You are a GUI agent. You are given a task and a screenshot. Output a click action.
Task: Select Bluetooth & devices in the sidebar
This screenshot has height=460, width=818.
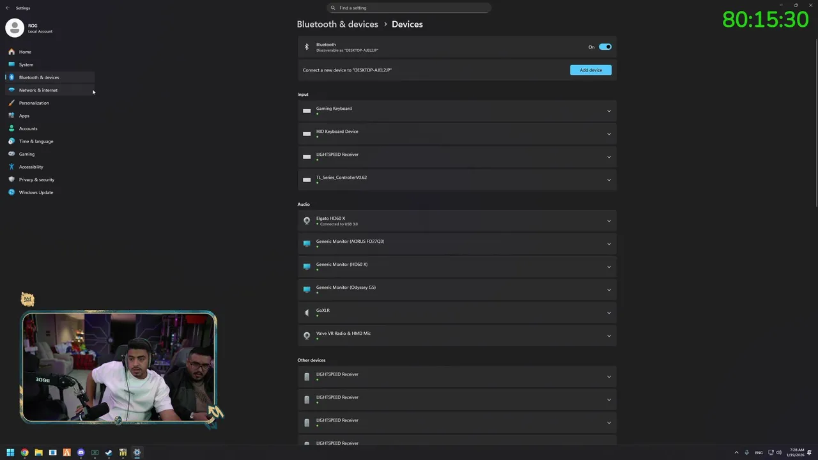(x=50, y=77)
